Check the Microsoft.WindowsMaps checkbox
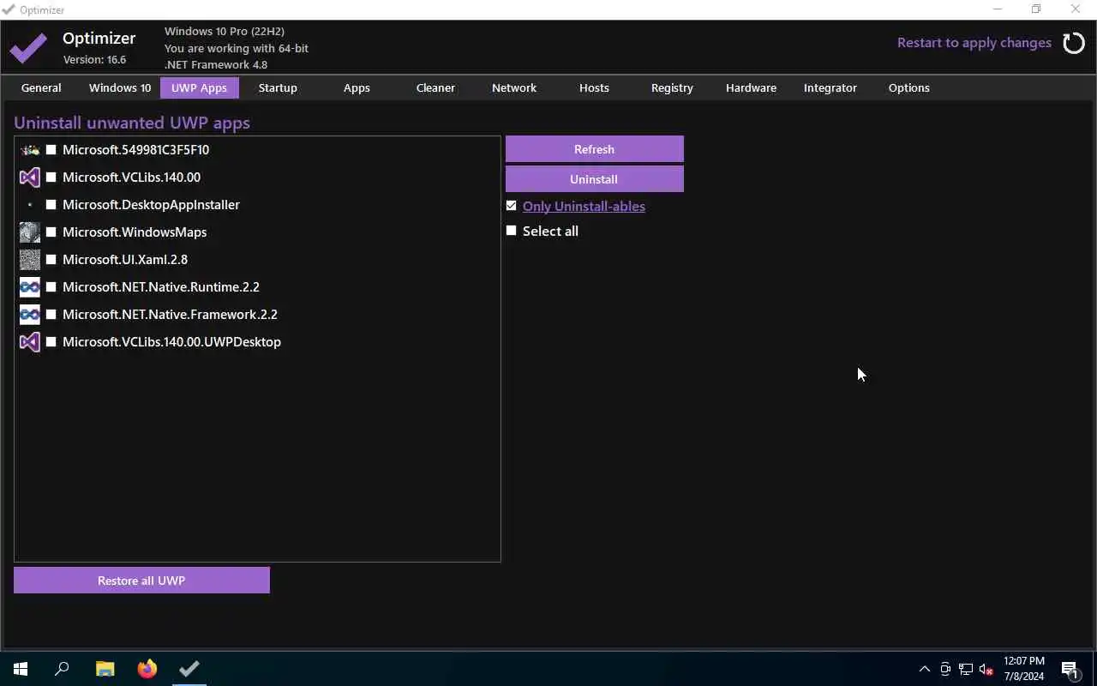Viewport: 1097px width, 686px height. pos(51,232)
